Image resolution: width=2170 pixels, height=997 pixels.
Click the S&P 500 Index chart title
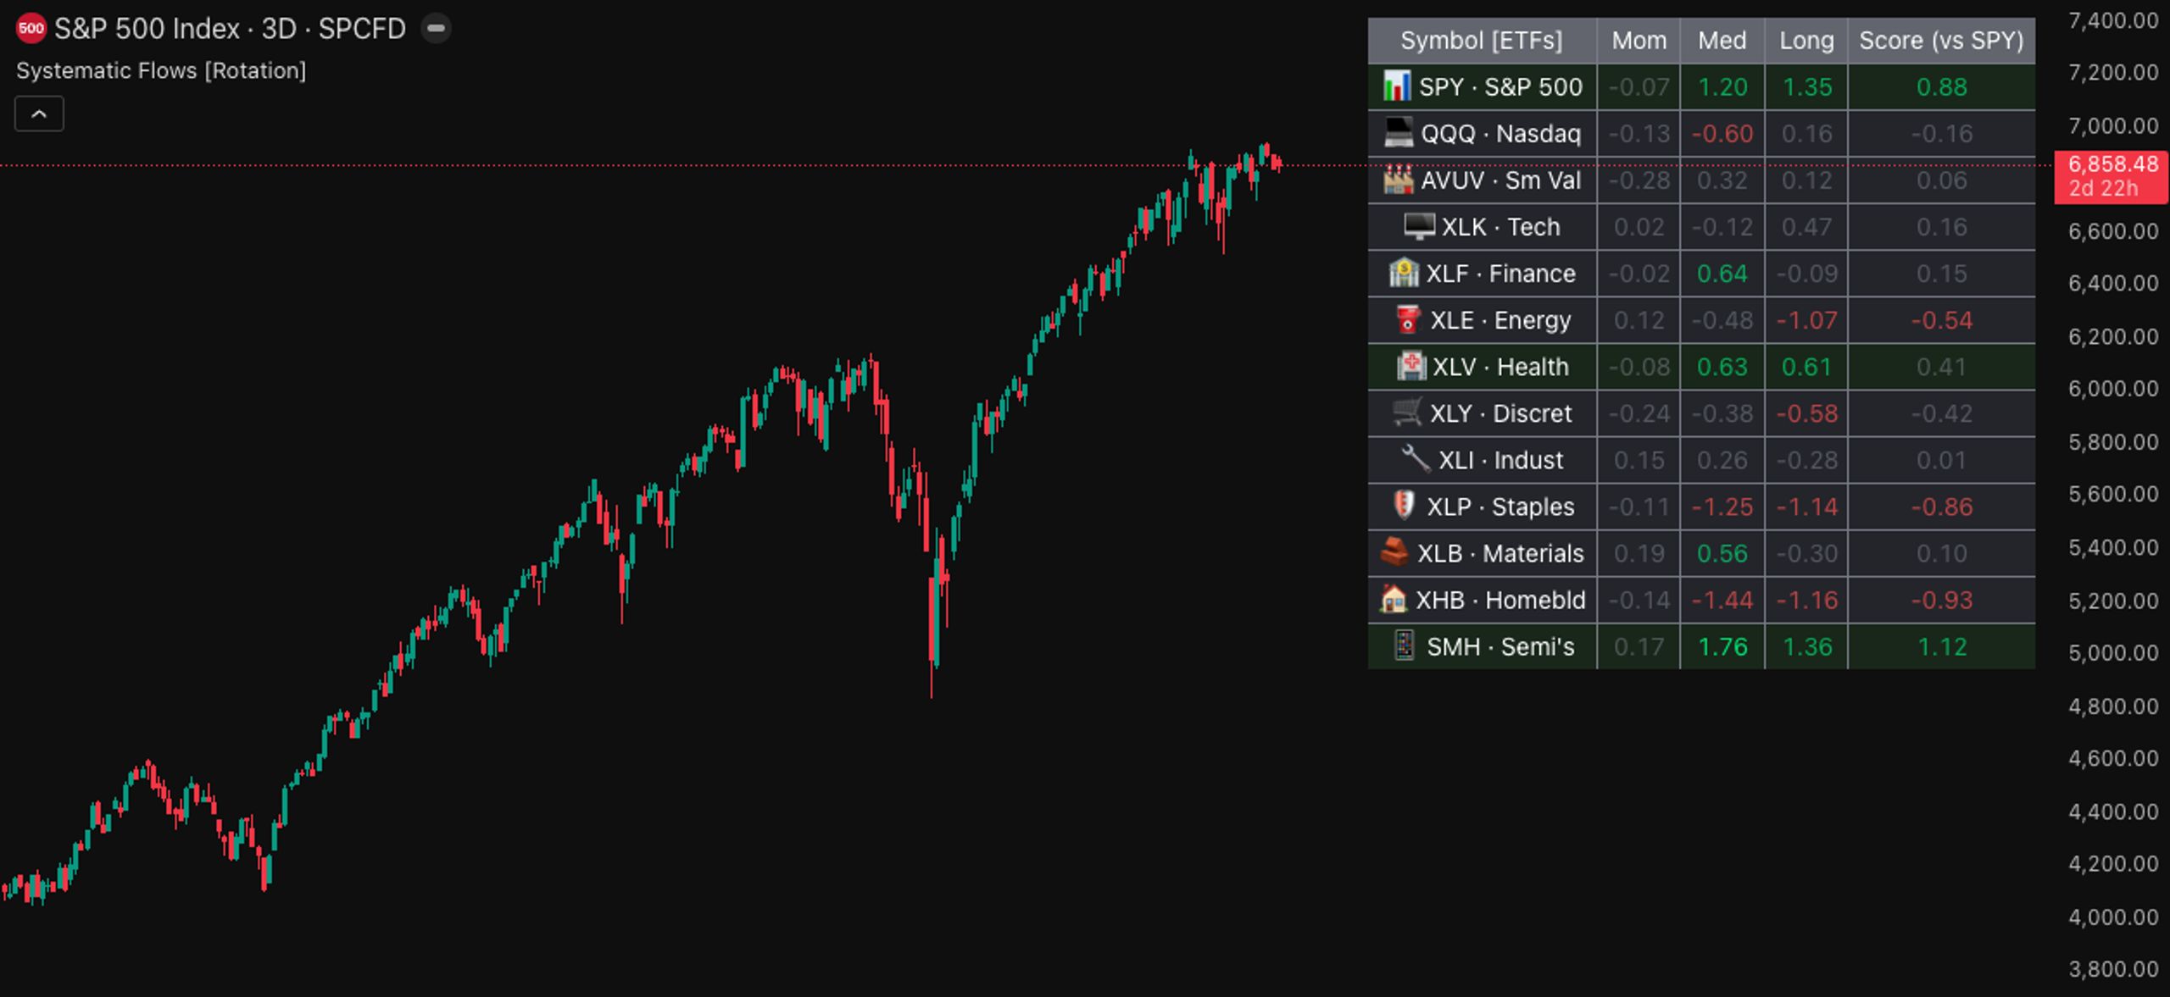coord(230,29)
